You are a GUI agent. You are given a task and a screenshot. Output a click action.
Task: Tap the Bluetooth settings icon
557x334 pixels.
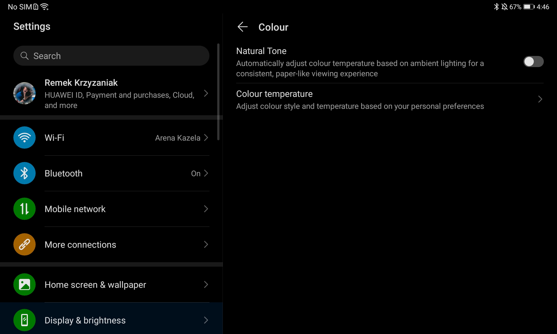tap(25, 173)
